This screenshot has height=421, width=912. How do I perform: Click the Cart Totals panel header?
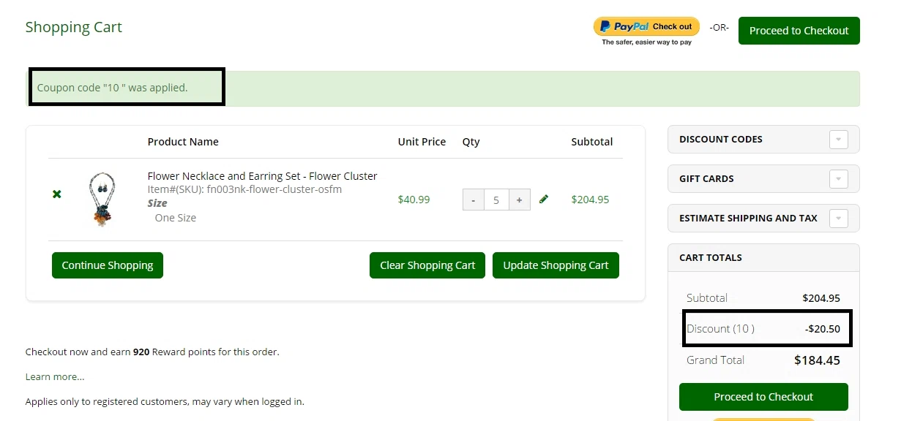pos(763,257)
